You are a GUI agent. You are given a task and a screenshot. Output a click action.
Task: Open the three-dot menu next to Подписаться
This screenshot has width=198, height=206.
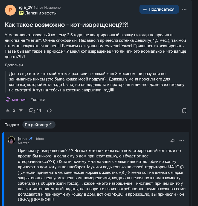[184, 9]
